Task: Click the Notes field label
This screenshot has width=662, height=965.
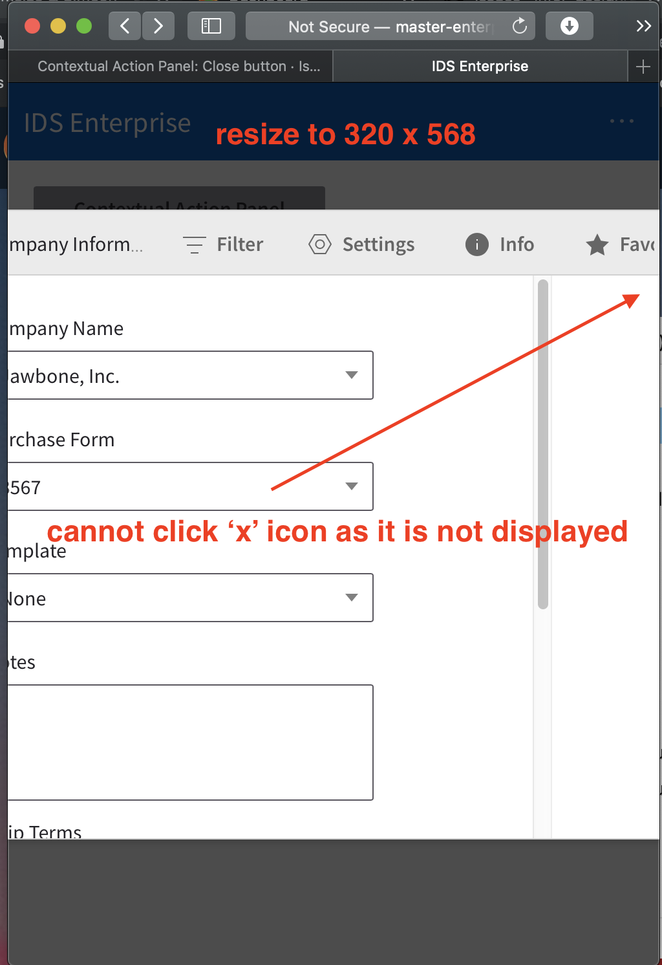Action: point(21,662)
